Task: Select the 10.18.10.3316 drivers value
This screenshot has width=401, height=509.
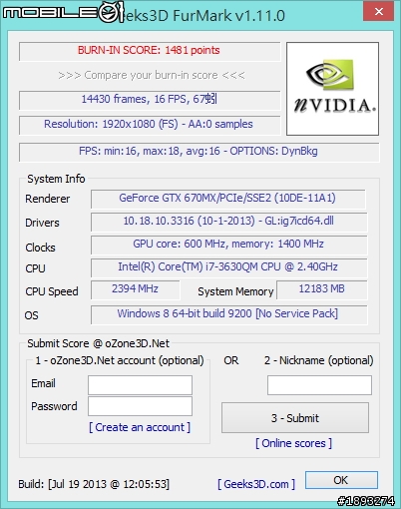Action: point(228,221)
